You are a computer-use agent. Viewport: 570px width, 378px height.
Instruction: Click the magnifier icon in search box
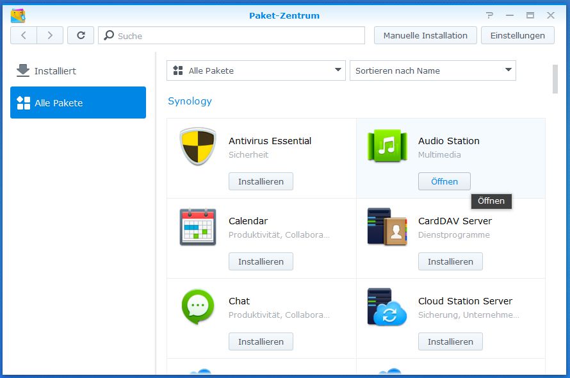pyautogui.click(x=109, y=35)
